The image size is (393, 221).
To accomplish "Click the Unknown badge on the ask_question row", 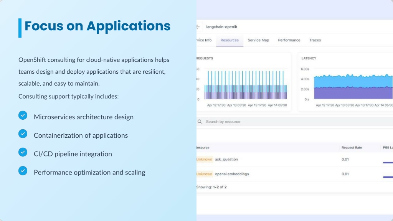I will (204, 159).
